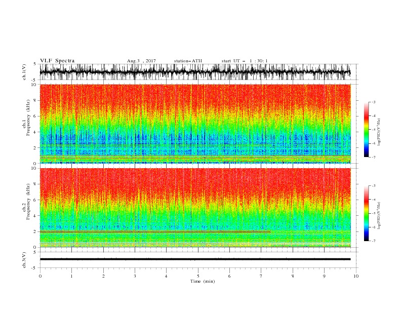This screenshot has width=401, height=310.
Task: Click the date label 'Aug.3 , 2017'
Action: pyautogui.click(x=141, y=61)
